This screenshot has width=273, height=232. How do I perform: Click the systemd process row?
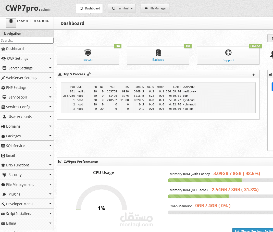[130, 100]
